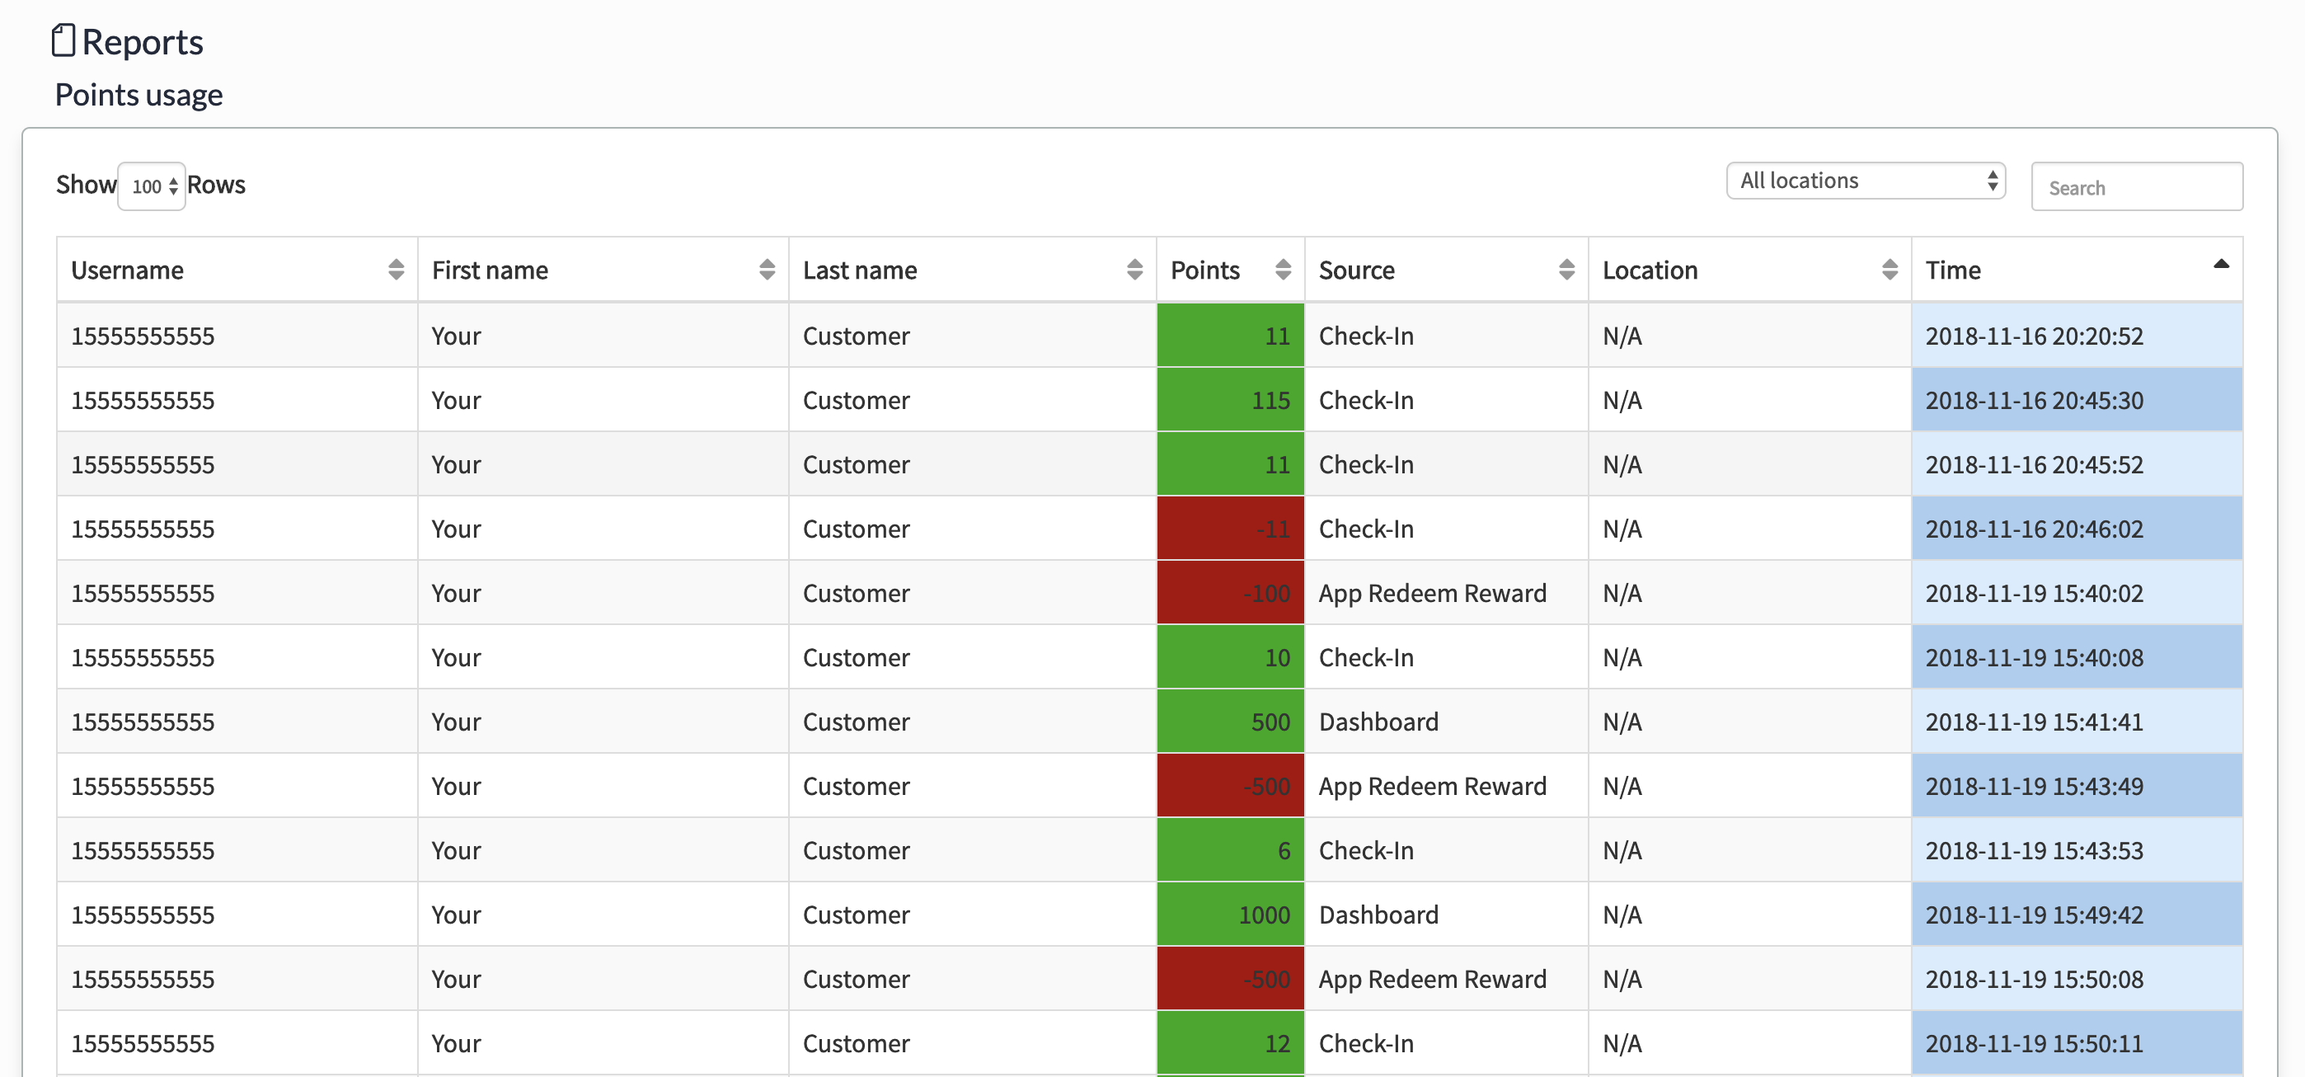Click the time 2018-11-19 15:50:11
This screenshot has height=1077, width=2305.
tap(2034, 1043)
